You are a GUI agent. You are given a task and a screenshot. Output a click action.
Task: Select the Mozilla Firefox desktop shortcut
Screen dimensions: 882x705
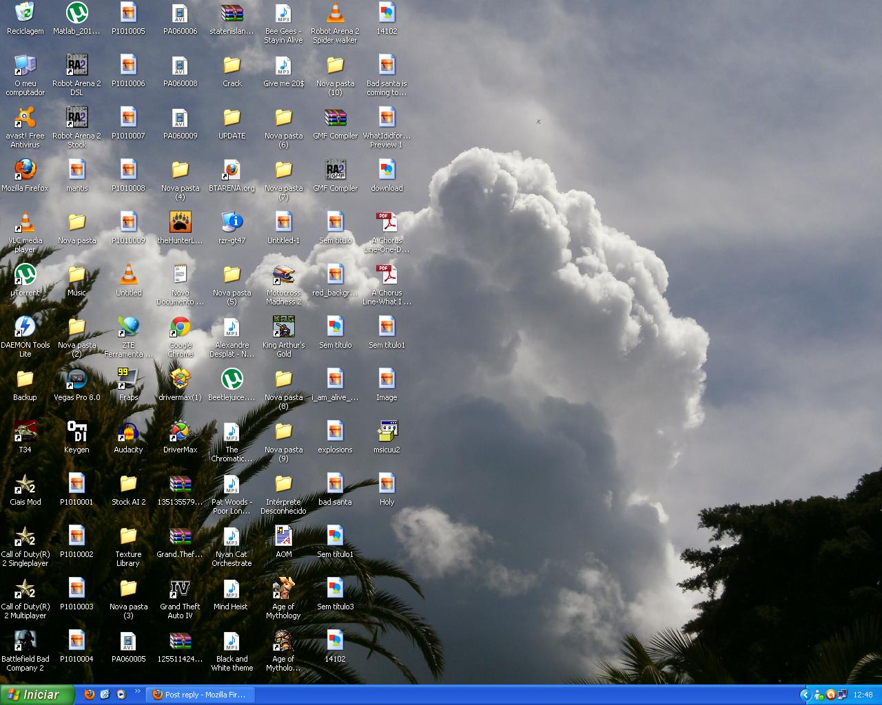[25, 170]
